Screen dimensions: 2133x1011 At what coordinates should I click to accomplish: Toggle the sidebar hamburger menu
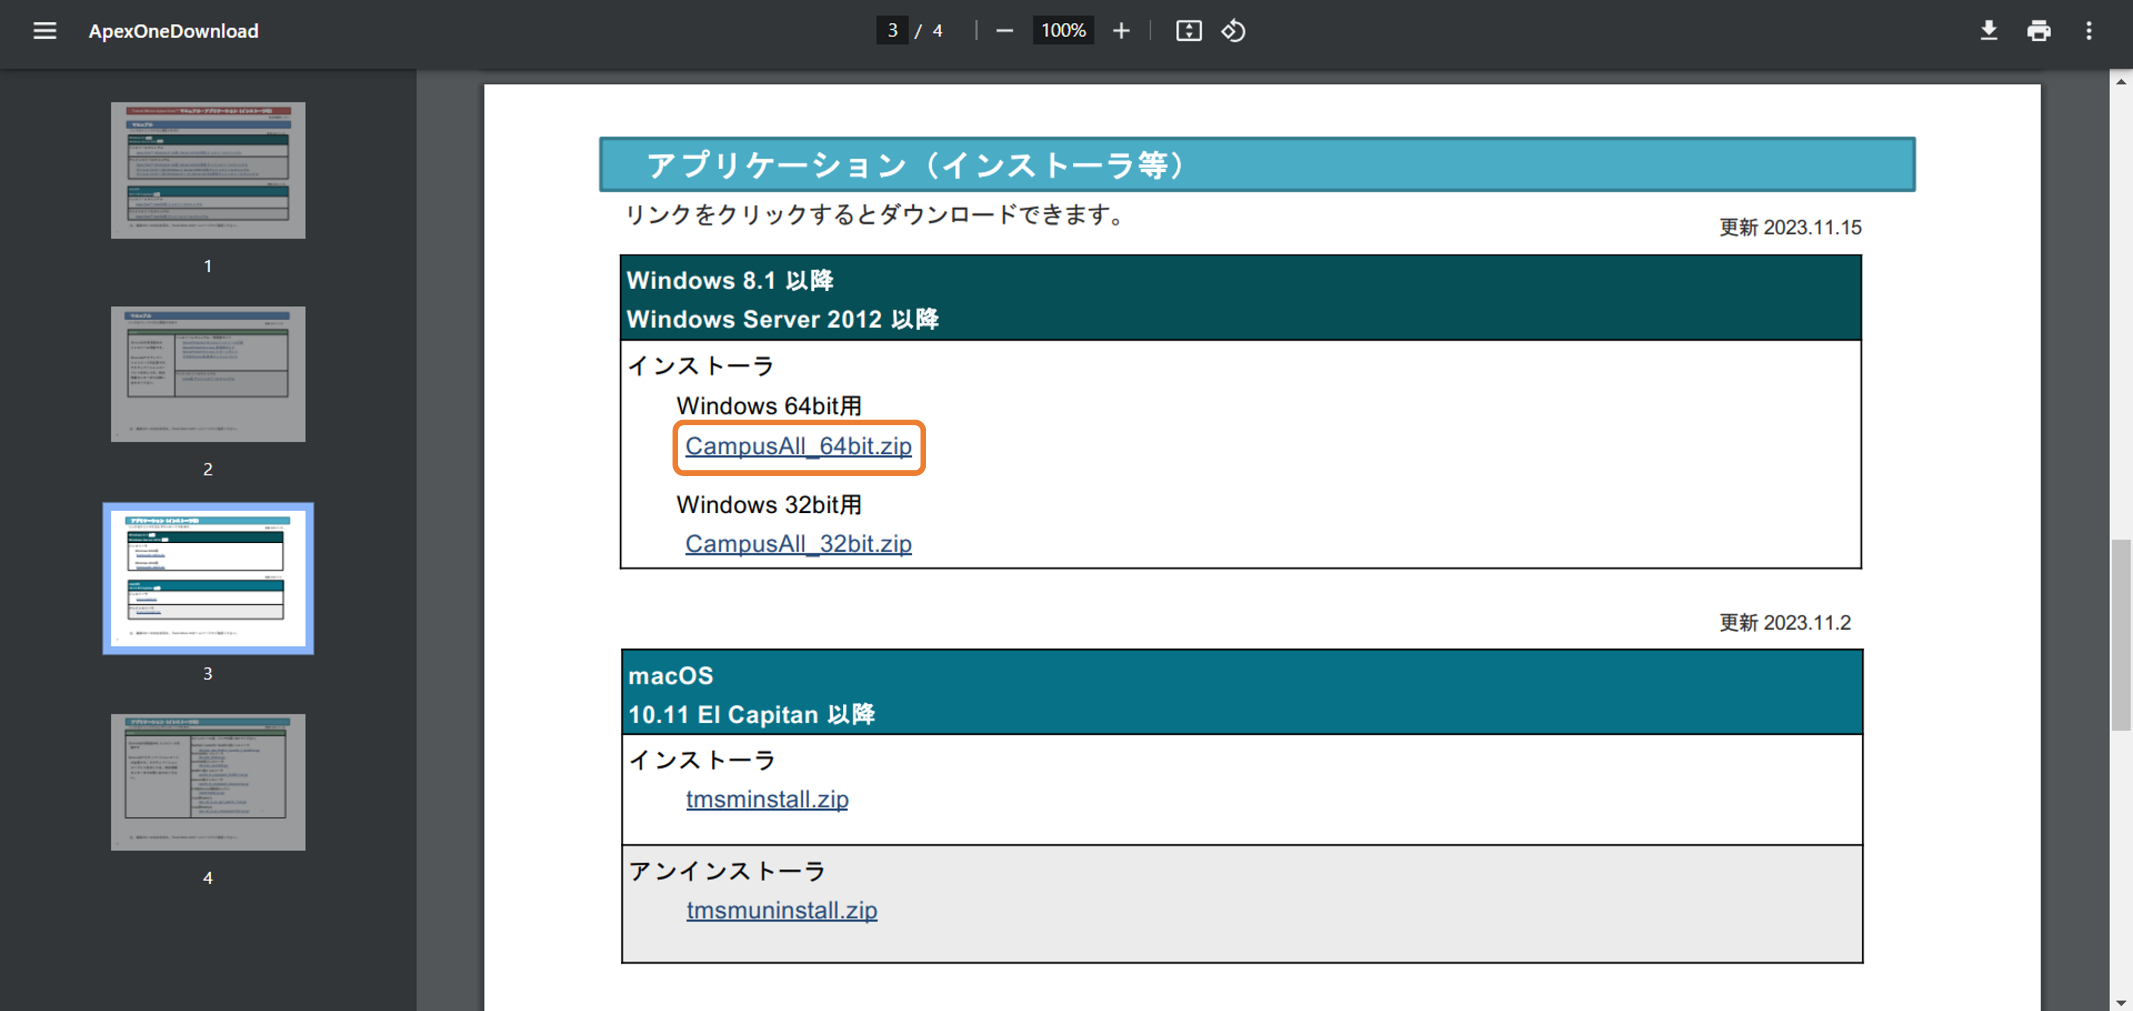click(45, 31)
